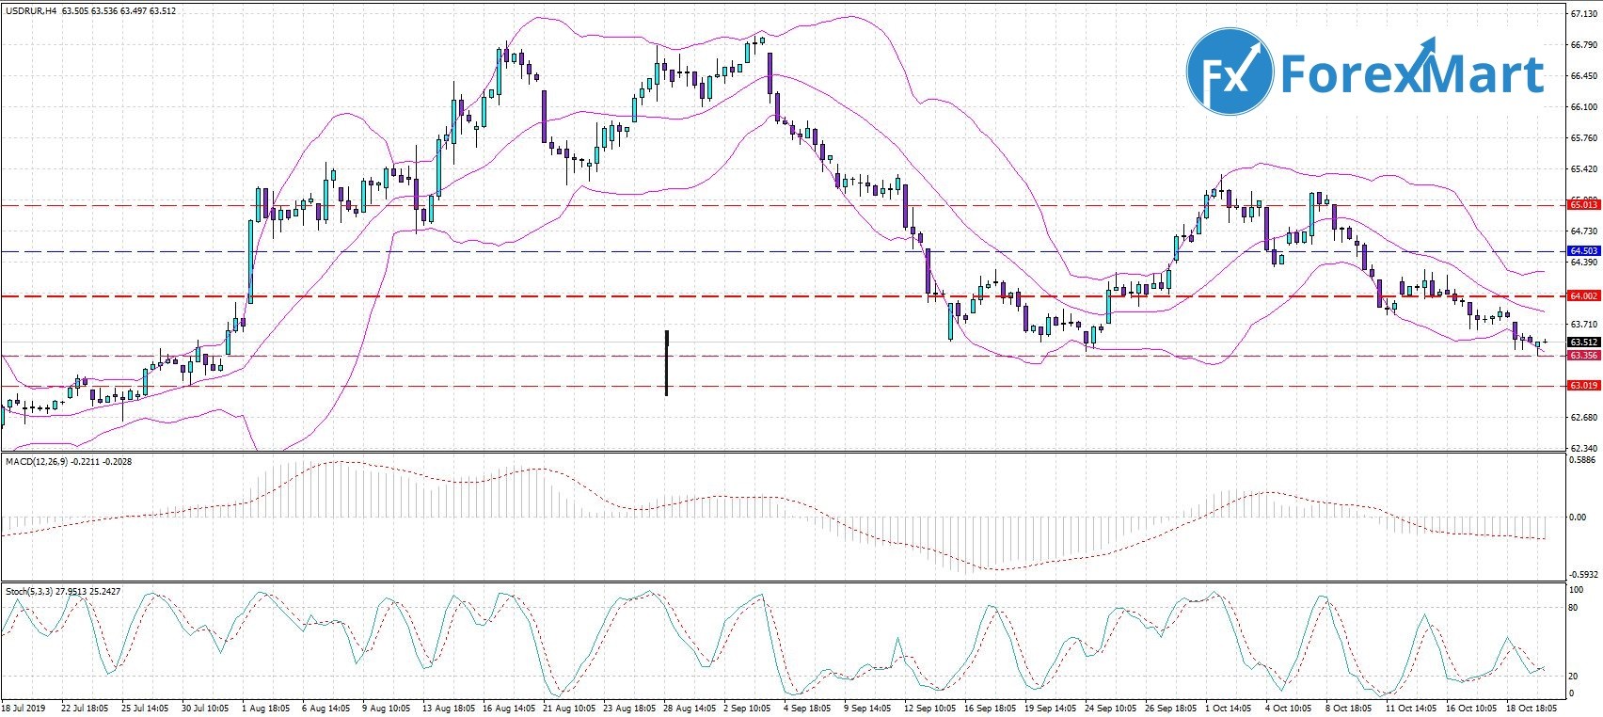This screenshot has width=1603, height=717.
Task: Select the 65.013 red price level tag
Action: pyautogui.click(x=1583, y=204)
